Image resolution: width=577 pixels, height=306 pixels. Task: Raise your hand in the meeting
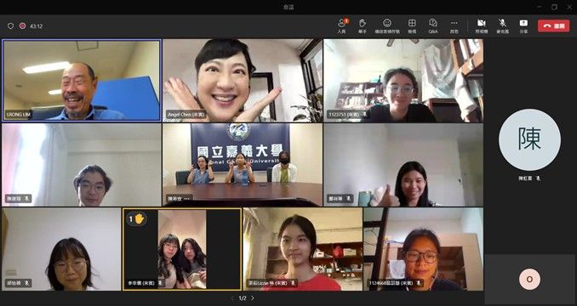[x=363, y=25]
